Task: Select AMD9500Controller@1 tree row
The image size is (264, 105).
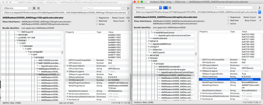Action: tap(169, 67)
